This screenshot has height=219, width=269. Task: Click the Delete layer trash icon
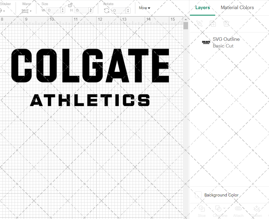pyautogui.click(x=226, y=23)
